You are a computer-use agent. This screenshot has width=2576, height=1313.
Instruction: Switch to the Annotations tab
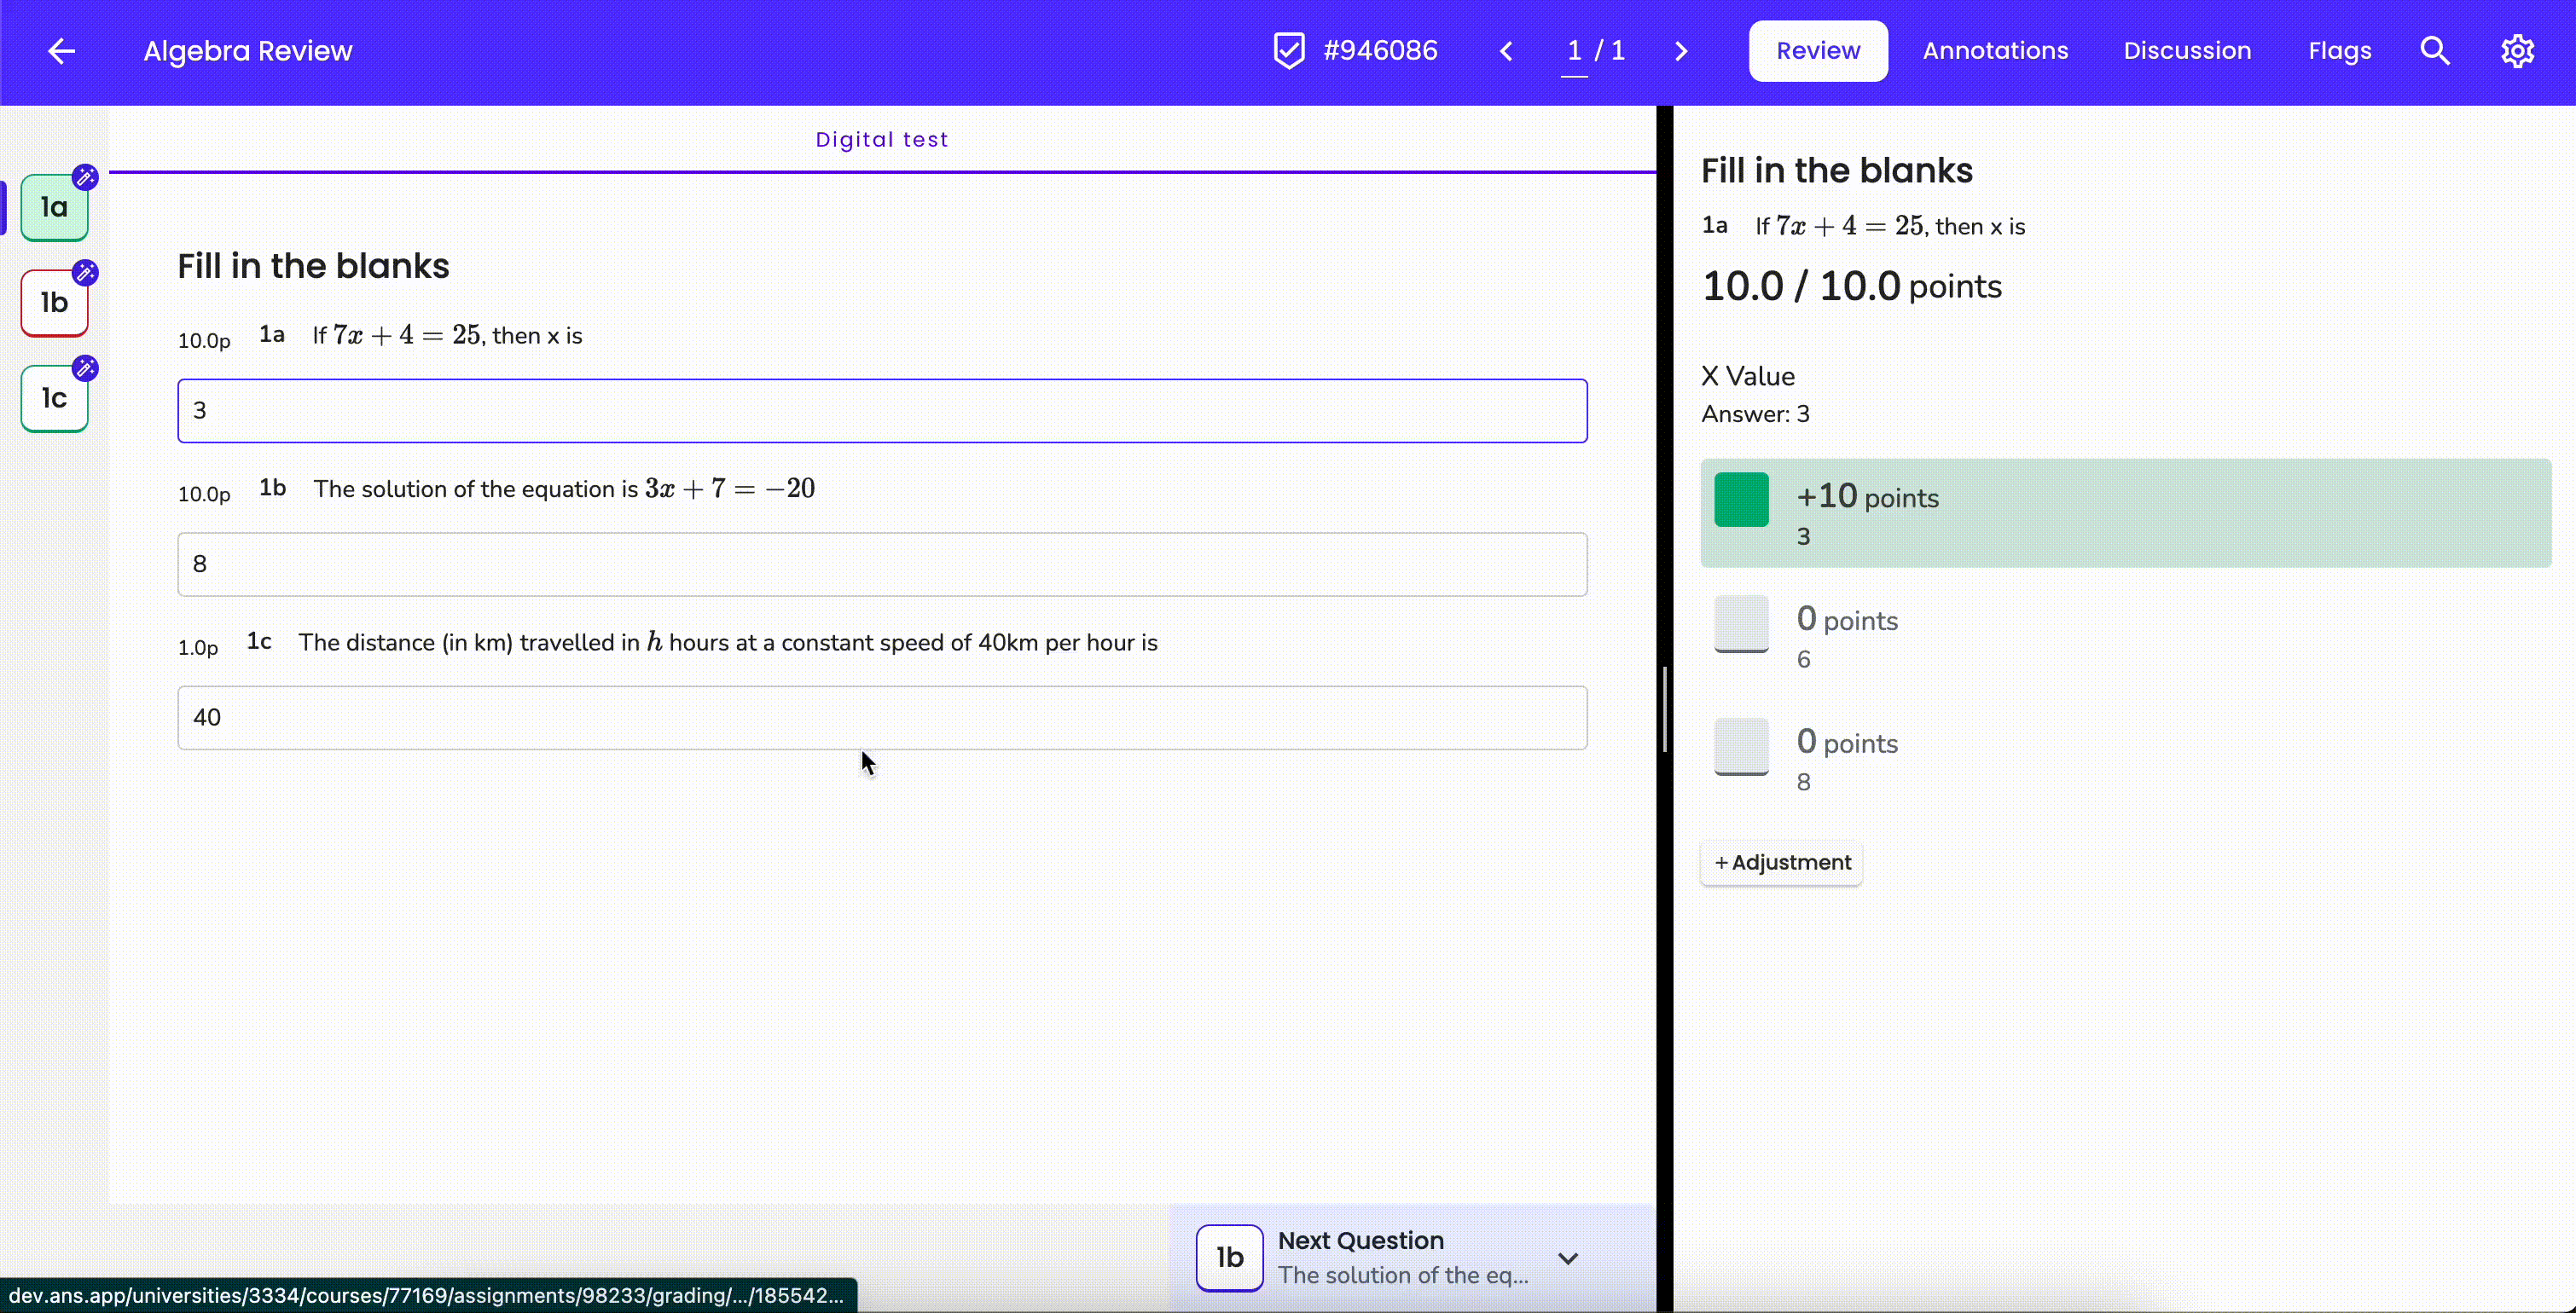[1995, 51]
